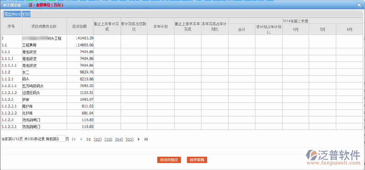Close the 季计划详细 dialog
Screen dimensions: 365x170
(x=360, y=5)
